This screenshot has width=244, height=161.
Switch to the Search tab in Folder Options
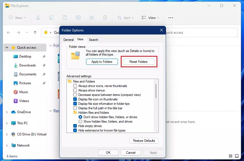(x=93, y=39)
